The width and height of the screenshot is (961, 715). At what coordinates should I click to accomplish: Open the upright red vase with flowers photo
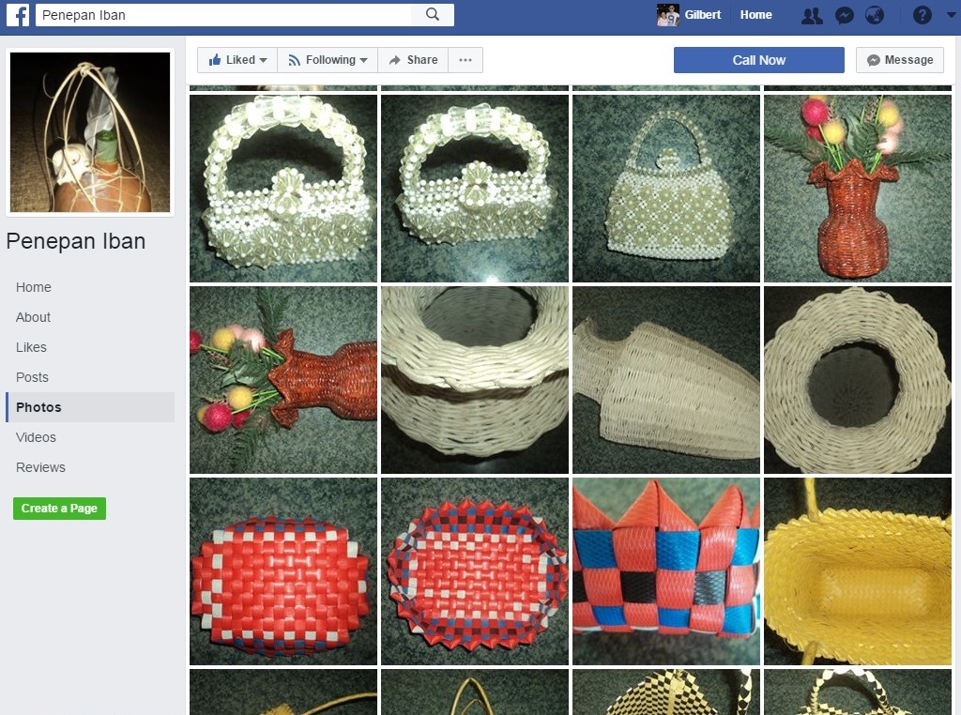pos(858,188)
